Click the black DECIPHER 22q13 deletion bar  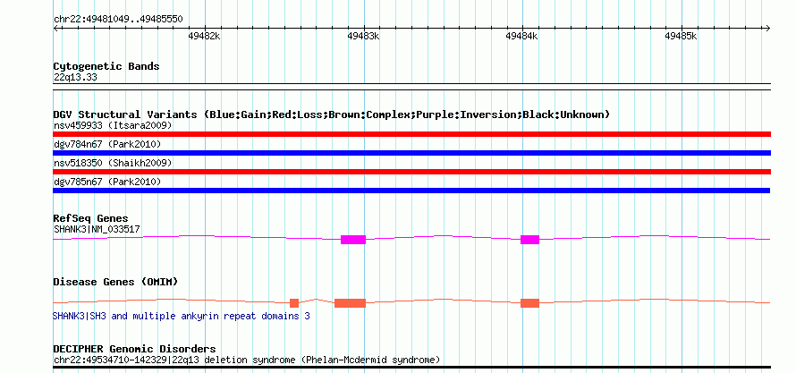[x=411, y=367]
